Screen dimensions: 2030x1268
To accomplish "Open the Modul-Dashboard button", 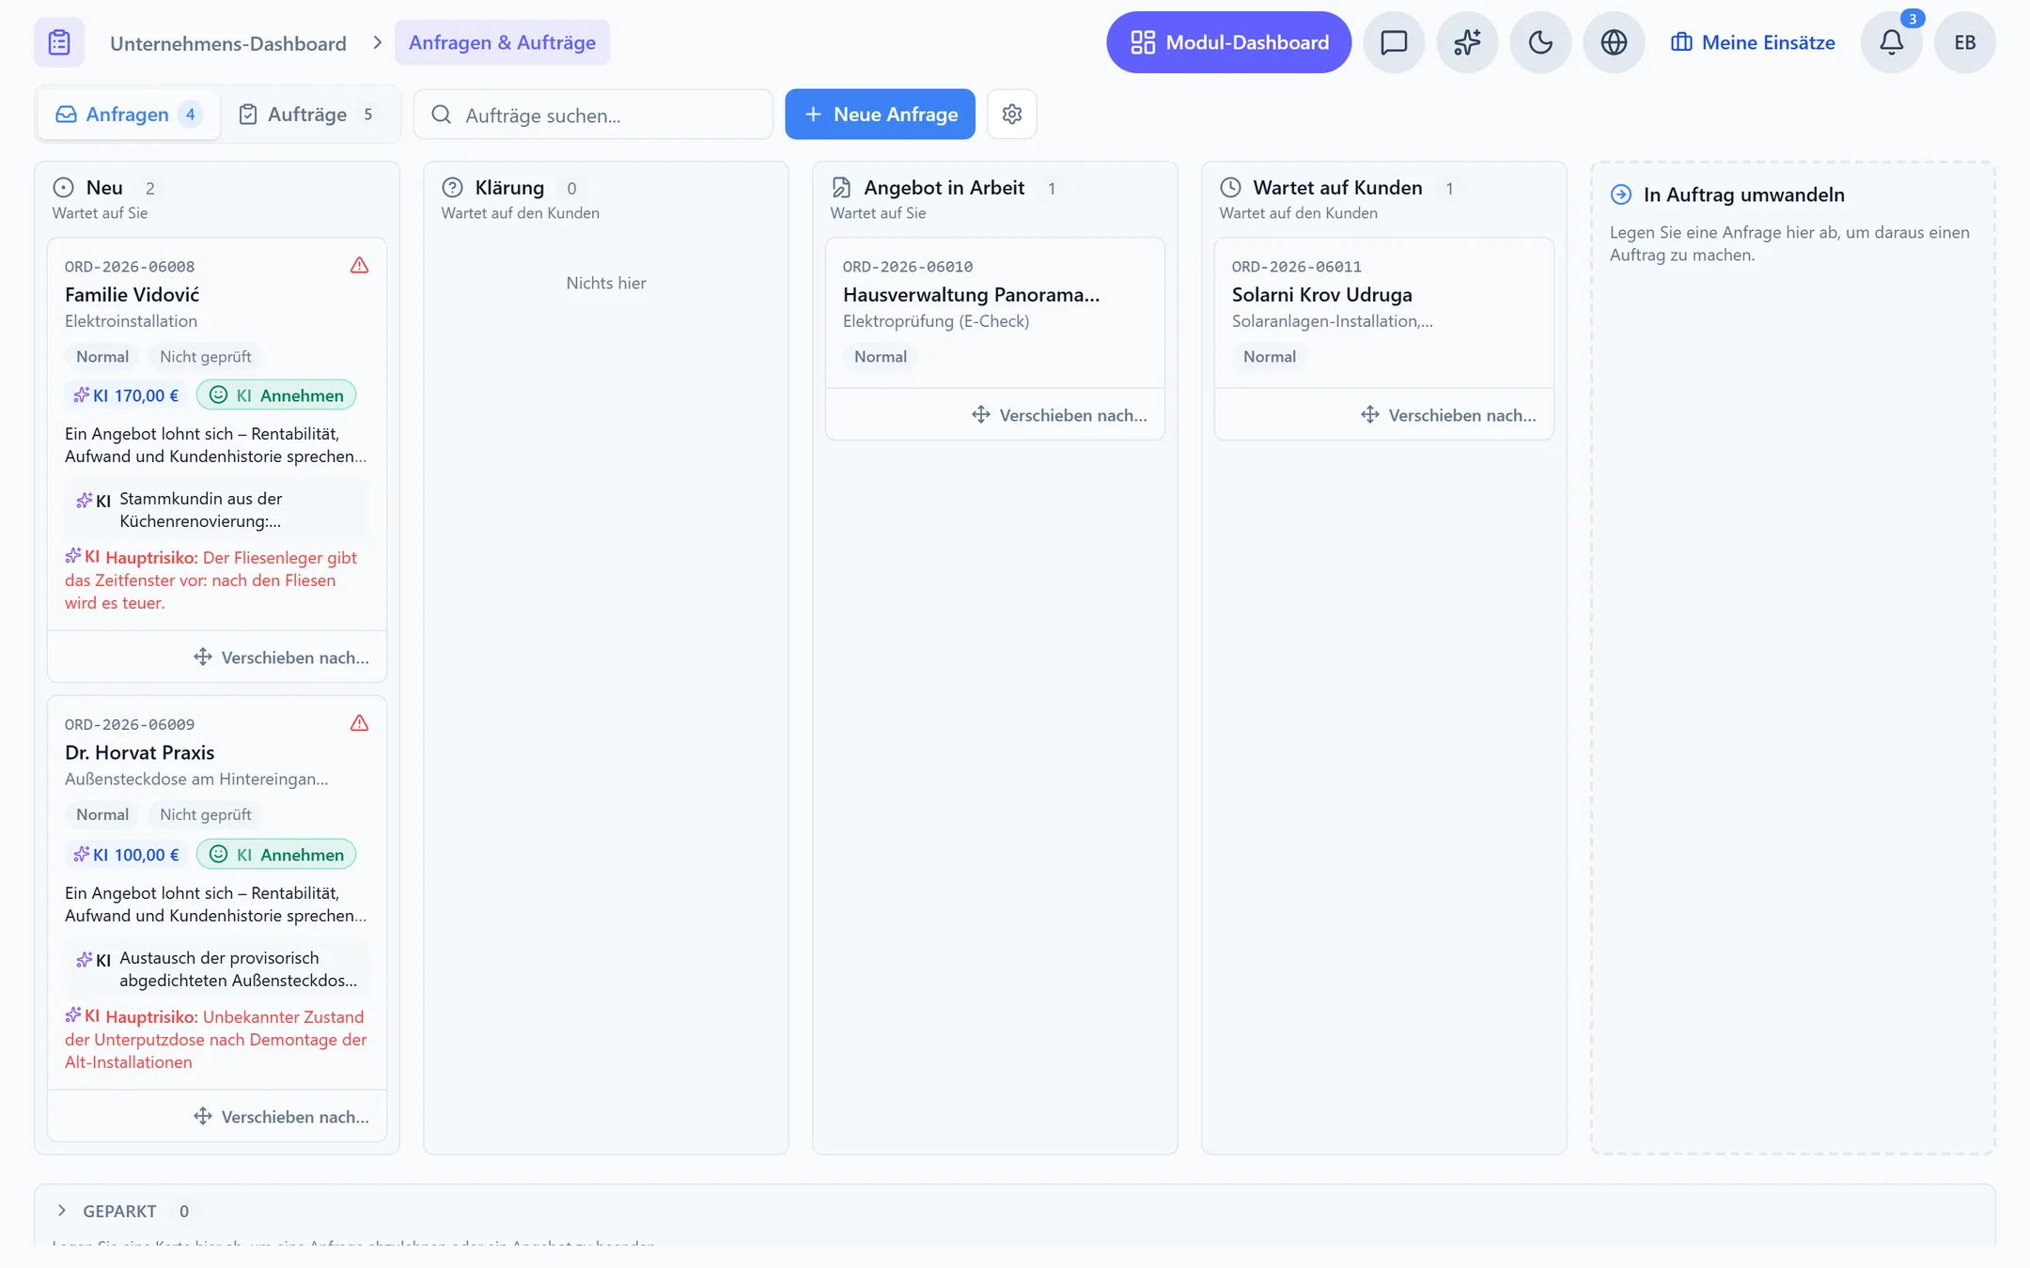I will click(1228, 42).
